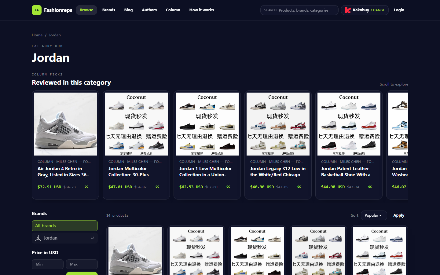Open How it works page

coord(202,10)
